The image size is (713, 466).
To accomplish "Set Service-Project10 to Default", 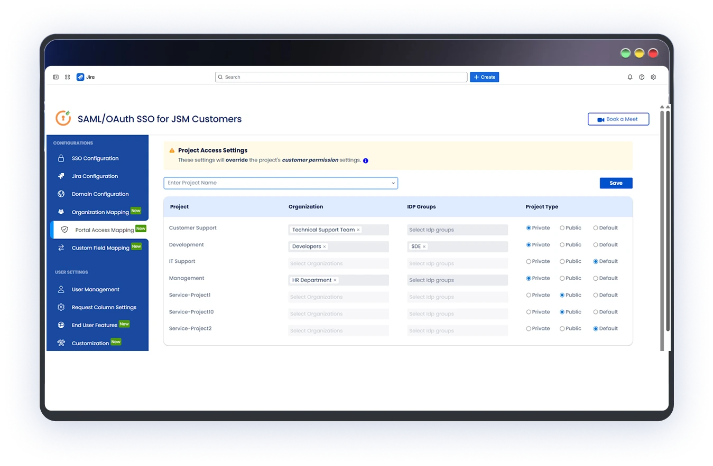I will tap(596, 312).
